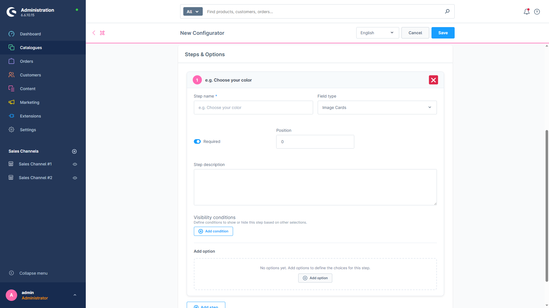549x308 pixels.
Task: Open the Dashboard icon in sidebar
Action: click(11, 34)
